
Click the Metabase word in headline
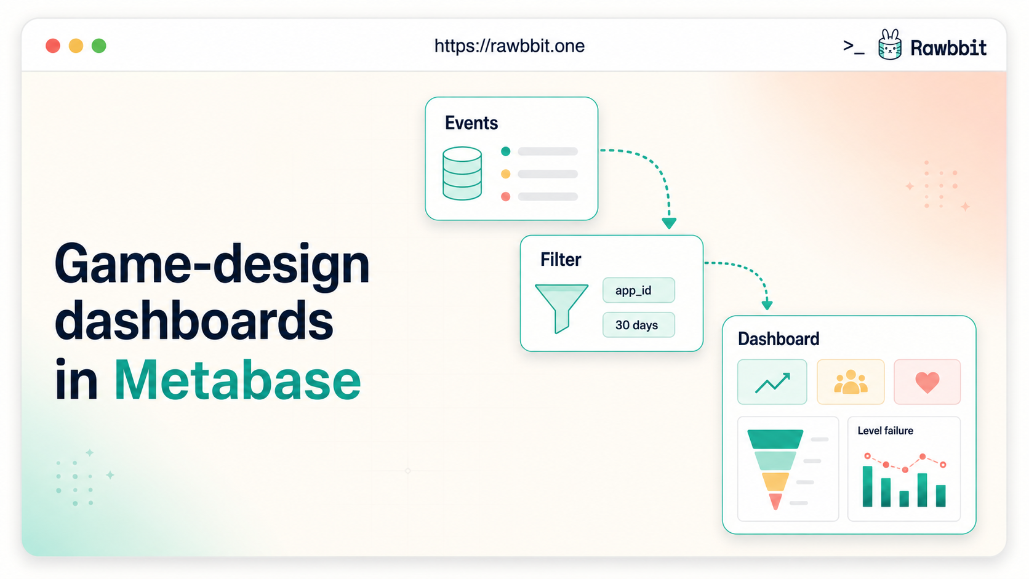click(x=238, y=381)
